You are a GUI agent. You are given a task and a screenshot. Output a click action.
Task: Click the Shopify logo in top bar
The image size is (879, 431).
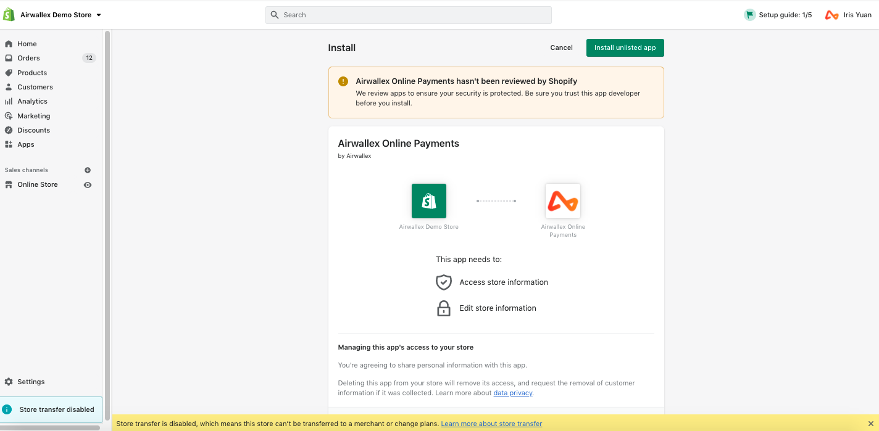pos(9,15)
